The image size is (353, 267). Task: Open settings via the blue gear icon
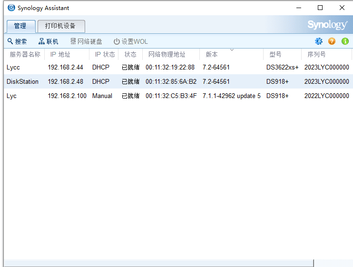[x=319, y=41]
